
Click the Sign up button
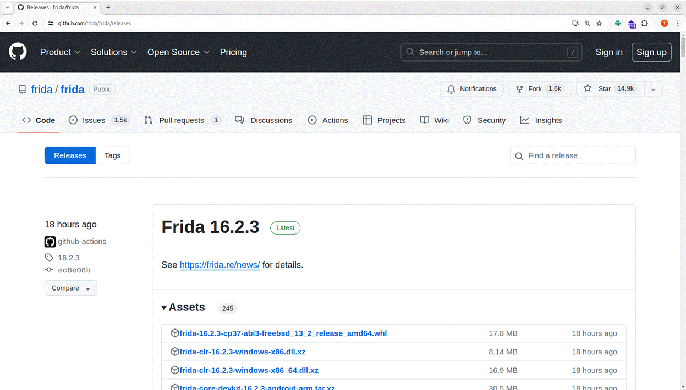tap(651, 52)
